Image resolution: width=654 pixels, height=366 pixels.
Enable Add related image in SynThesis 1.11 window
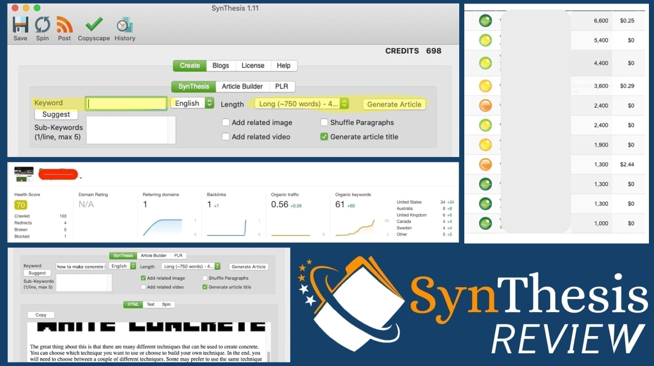tap(226, 123)
